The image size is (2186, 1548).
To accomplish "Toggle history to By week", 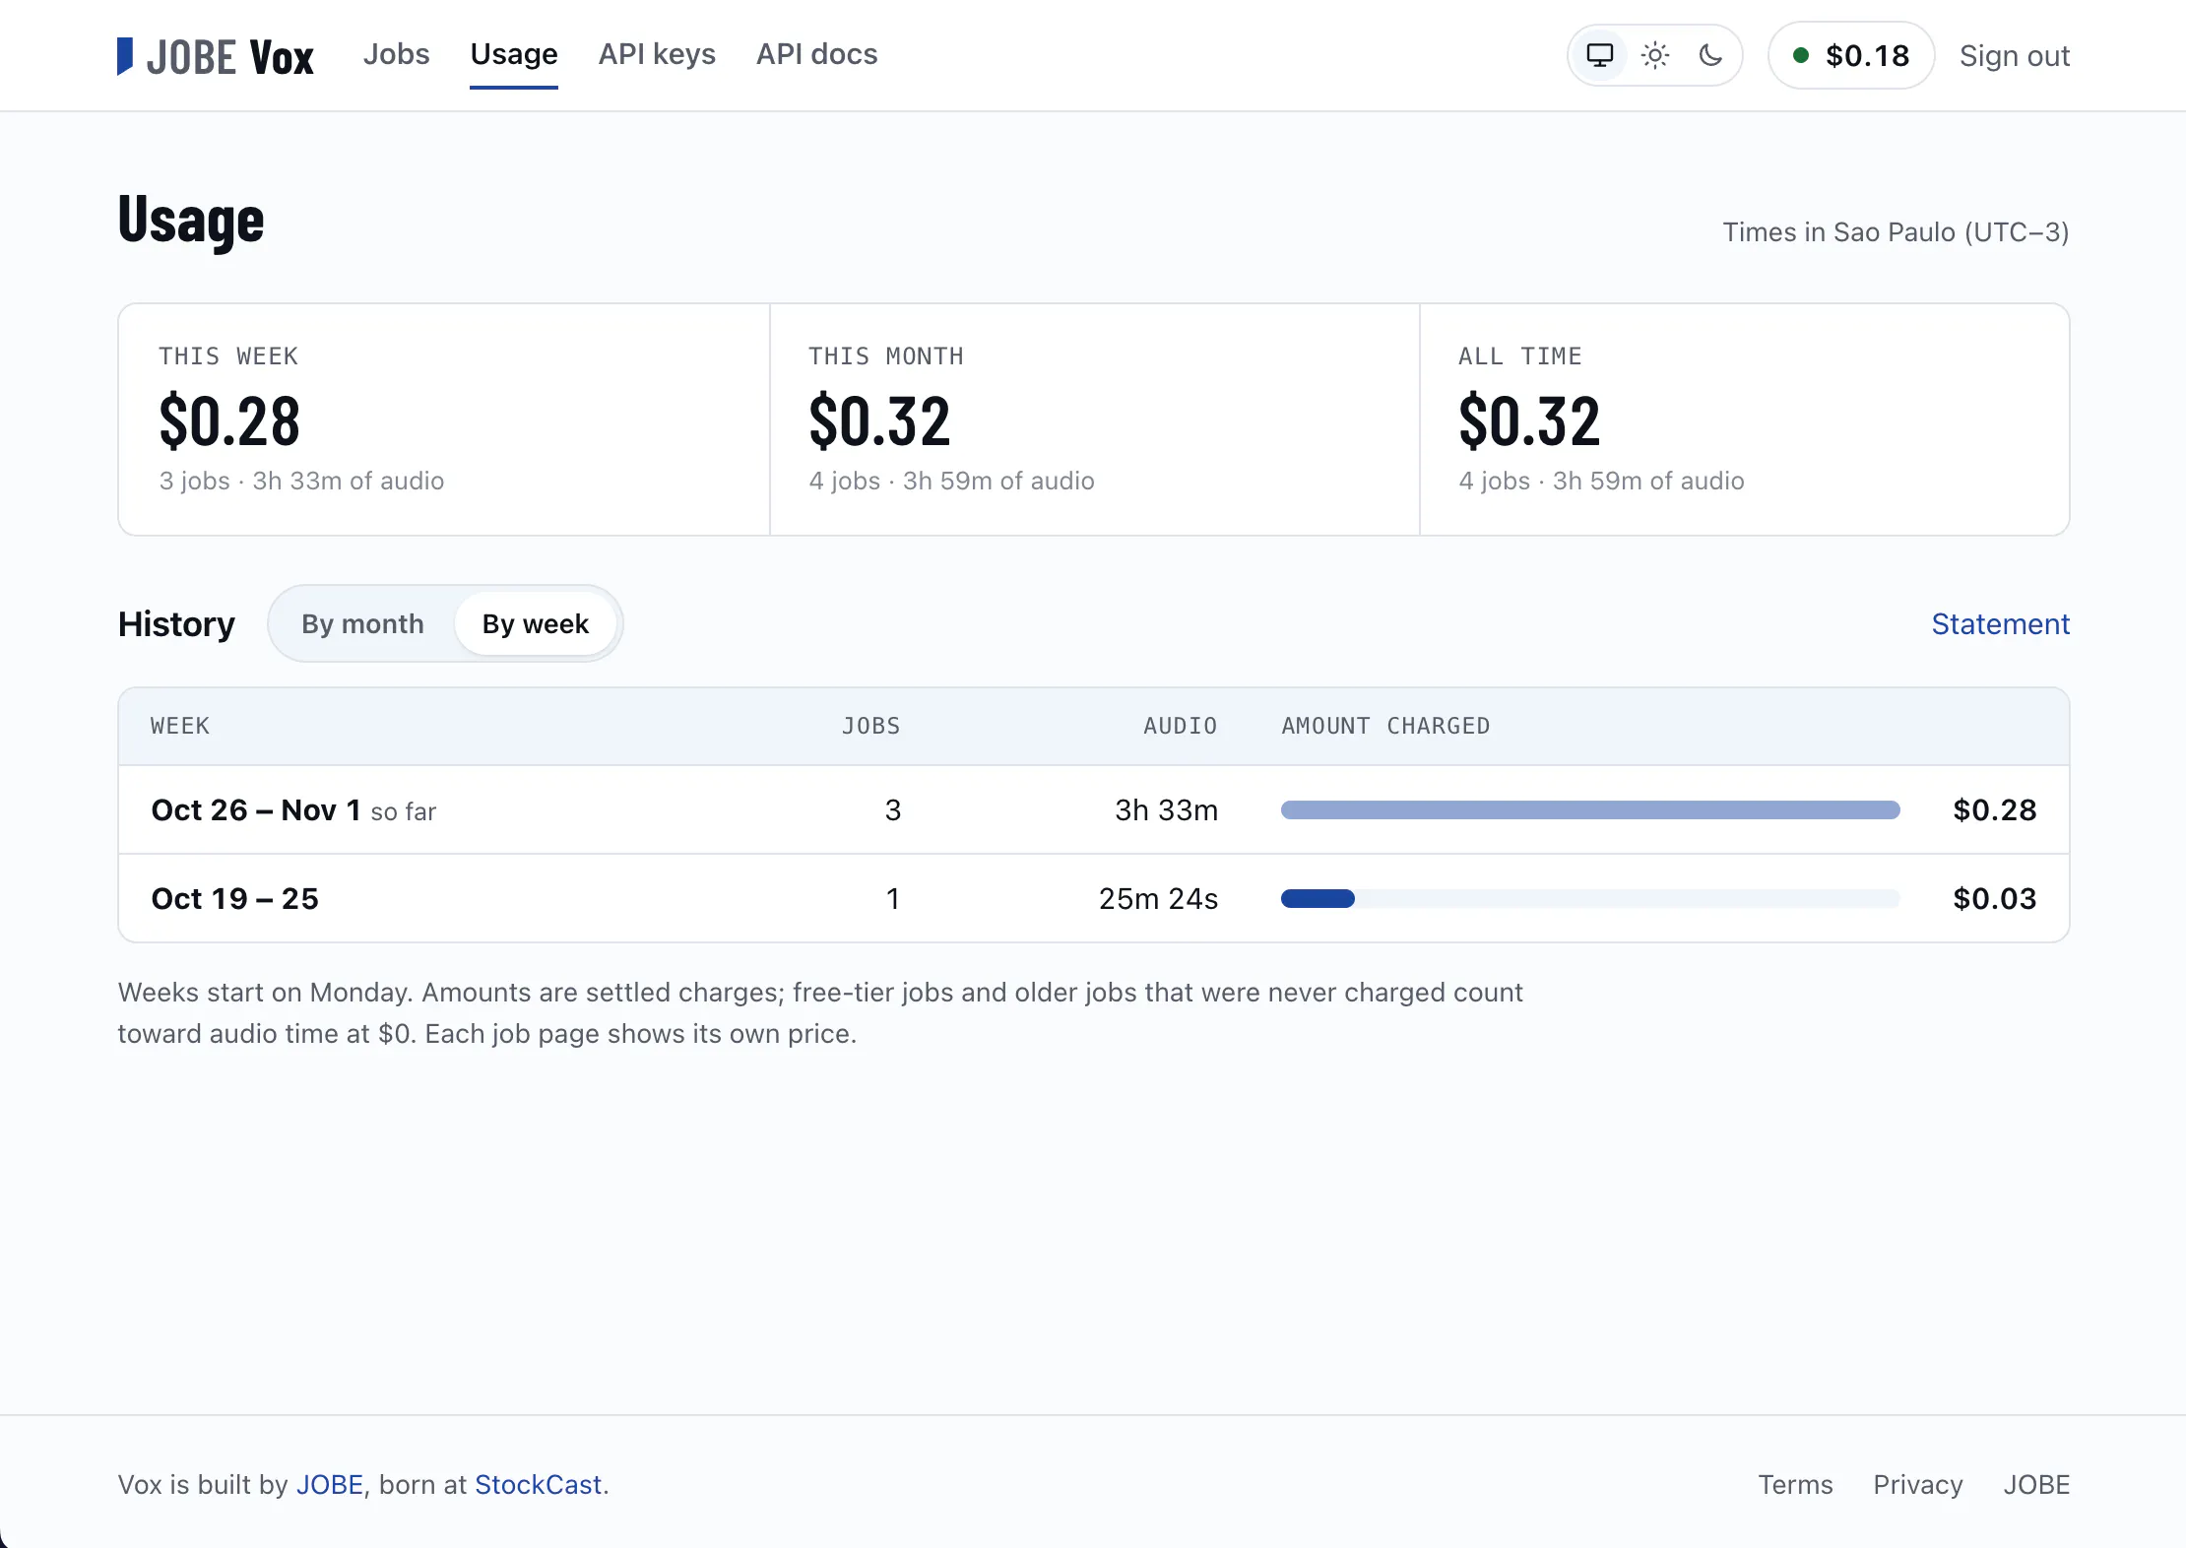I will (536, 623).
